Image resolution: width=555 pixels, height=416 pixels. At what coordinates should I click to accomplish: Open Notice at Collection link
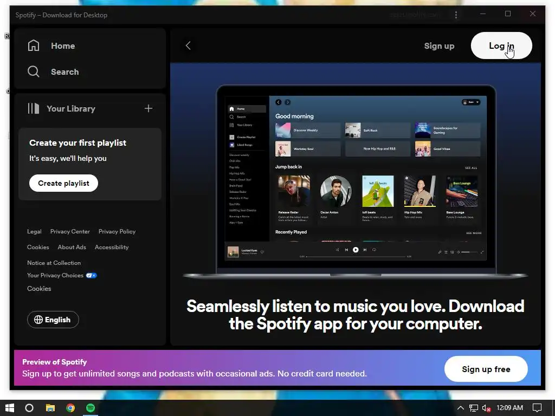coord(54,263)
